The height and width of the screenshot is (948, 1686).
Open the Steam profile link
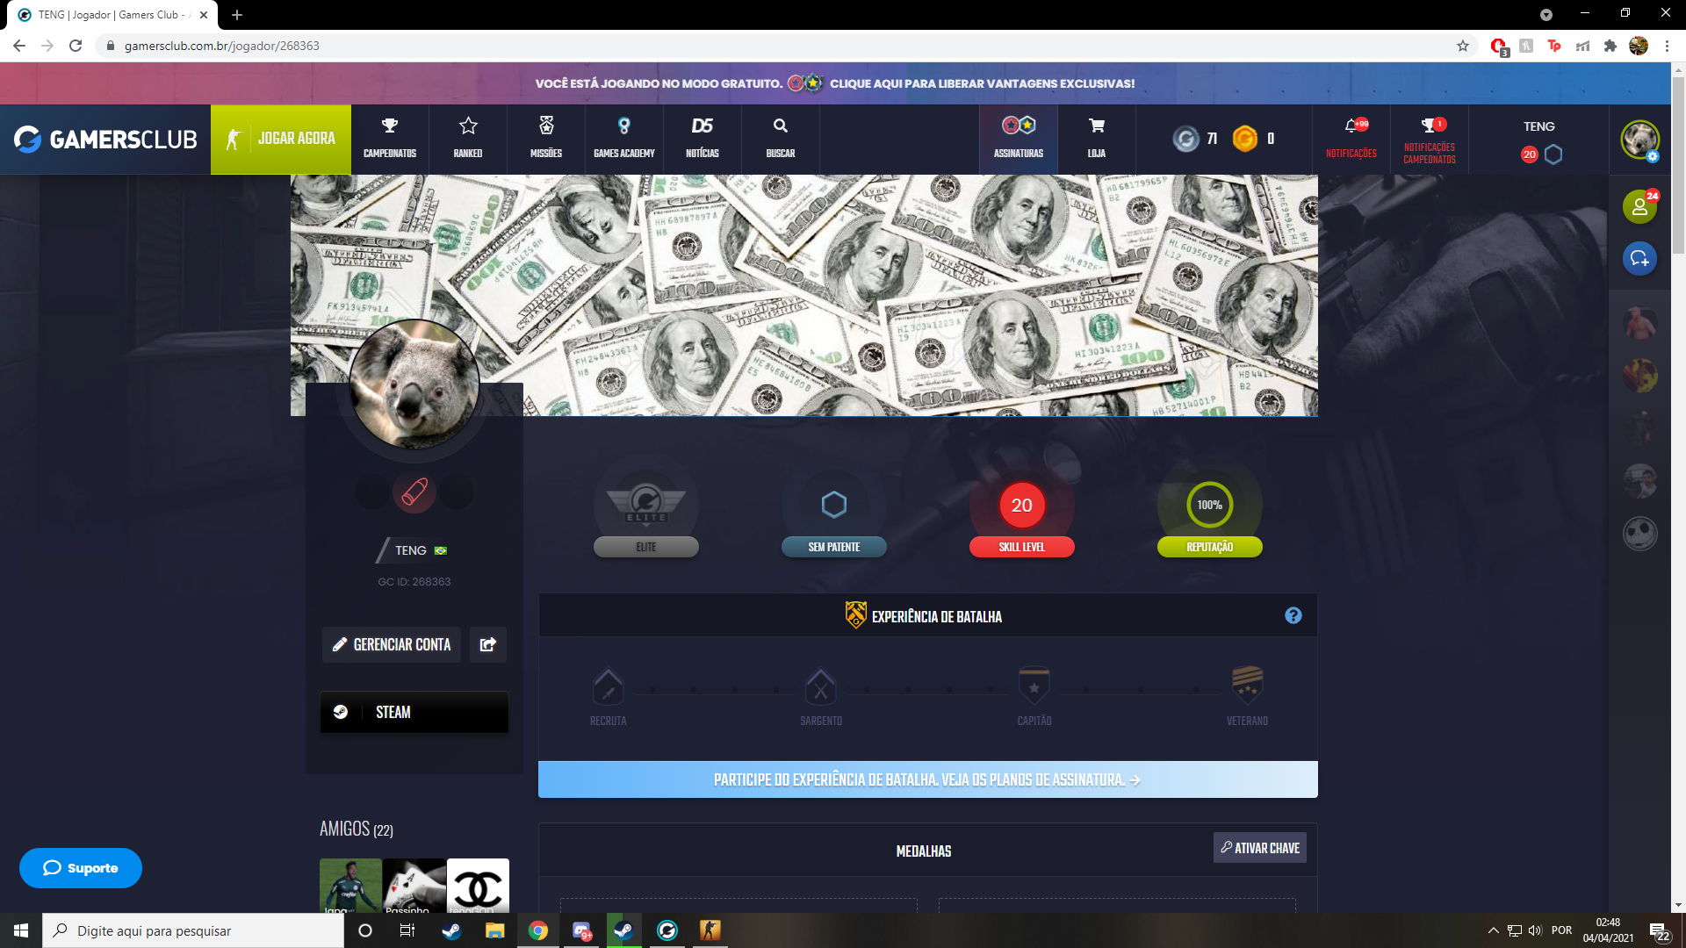click(x=414, y=712)
